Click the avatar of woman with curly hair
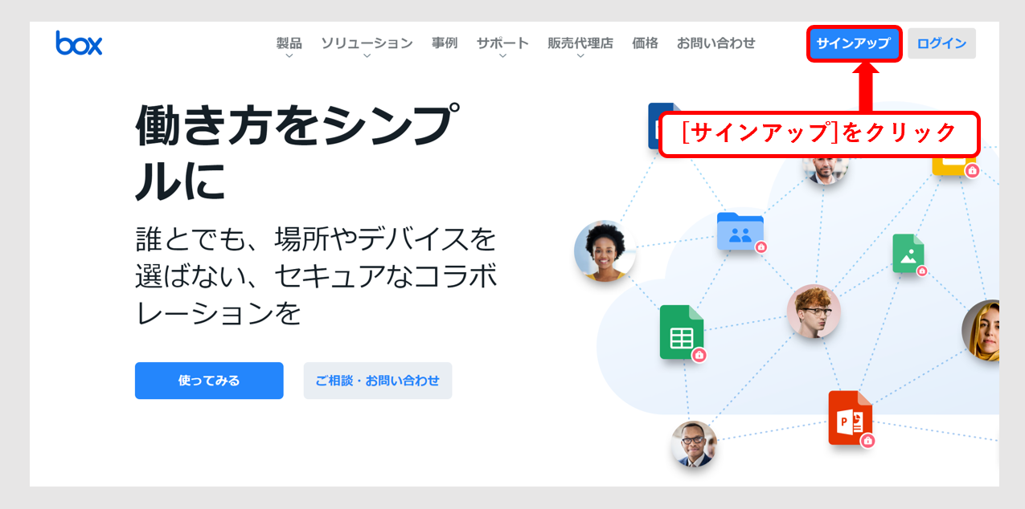The image size is (1025, 509). tap(605, 250)
